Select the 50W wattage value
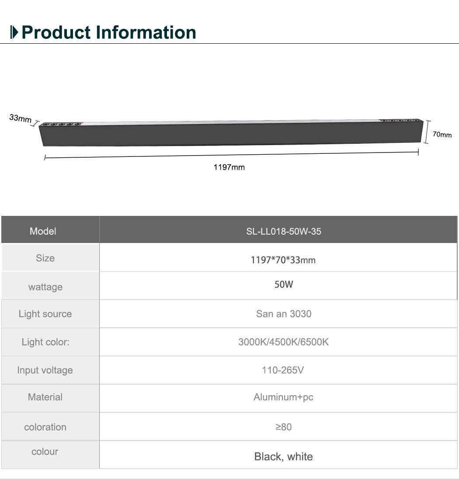Image resolution: width=459 pixels, height=479 pixels. pos(284,285)
